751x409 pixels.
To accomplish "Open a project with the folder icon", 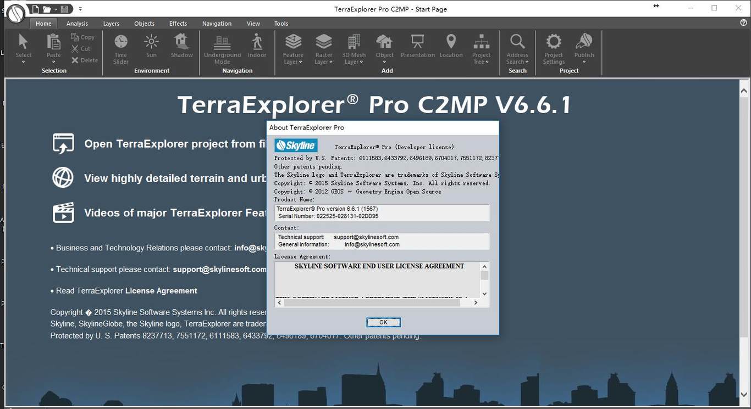I will [x=47, y=9].
